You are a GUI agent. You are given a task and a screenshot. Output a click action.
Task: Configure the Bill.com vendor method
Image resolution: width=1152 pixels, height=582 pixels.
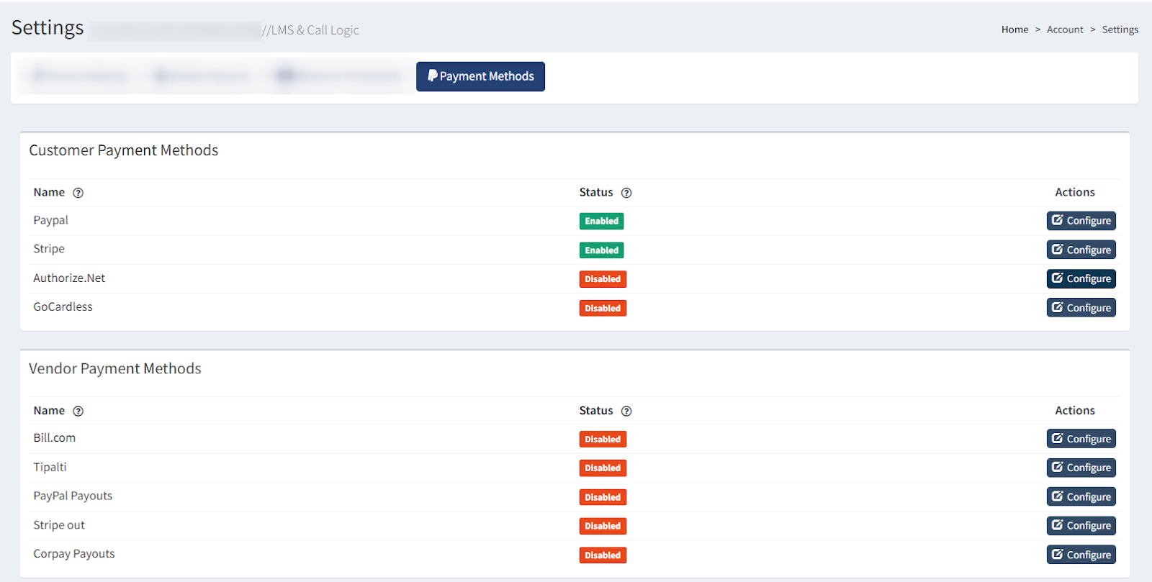[x=1081, y=439]
